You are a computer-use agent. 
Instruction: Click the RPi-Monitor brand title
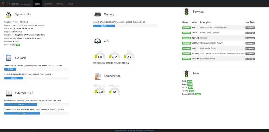[x=18, y=4]
